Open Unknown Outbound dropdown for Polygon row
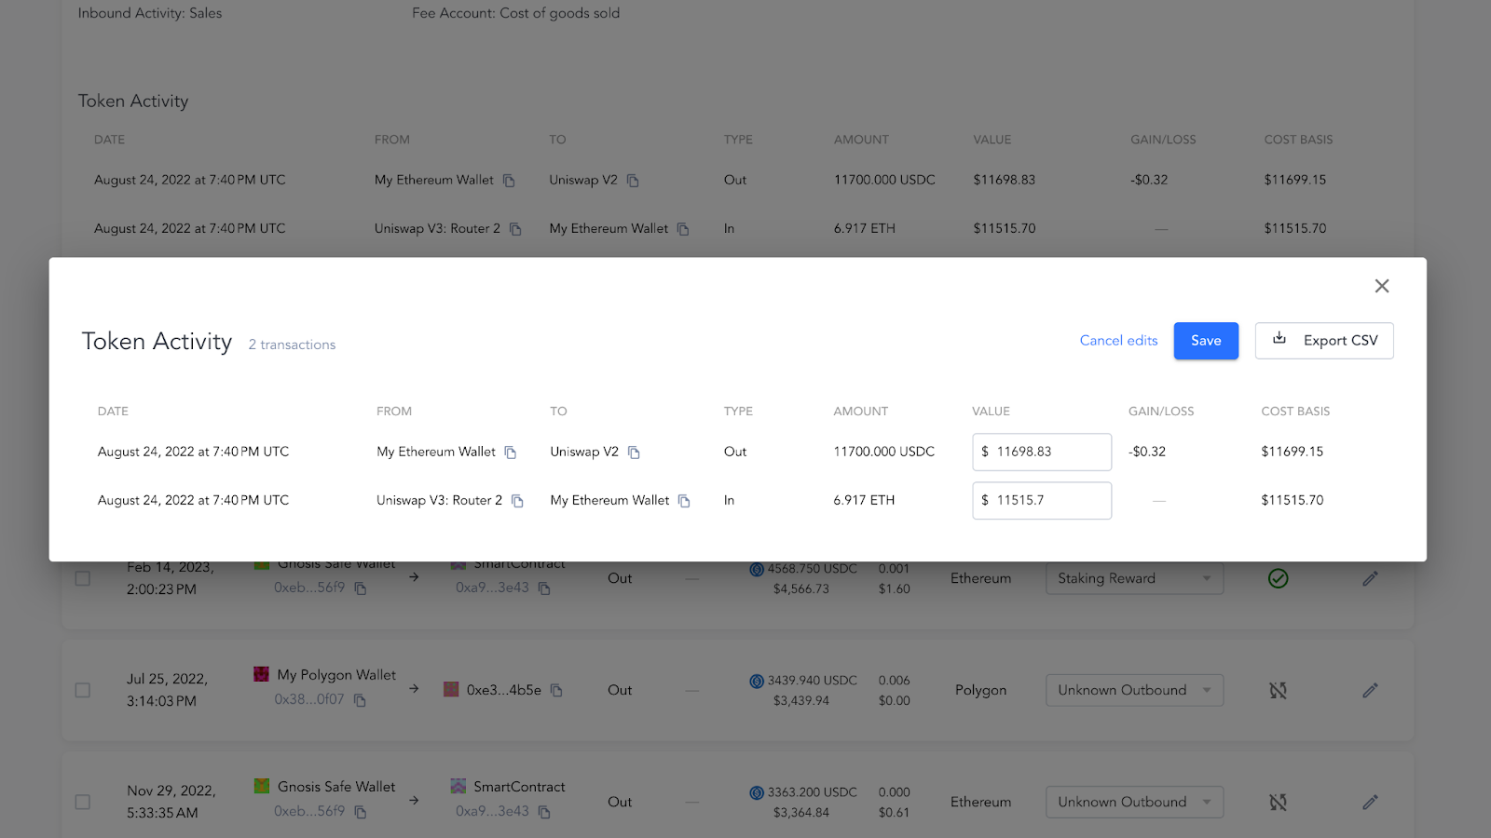This screenshot has width=1491, height=838. (1133, 690)
